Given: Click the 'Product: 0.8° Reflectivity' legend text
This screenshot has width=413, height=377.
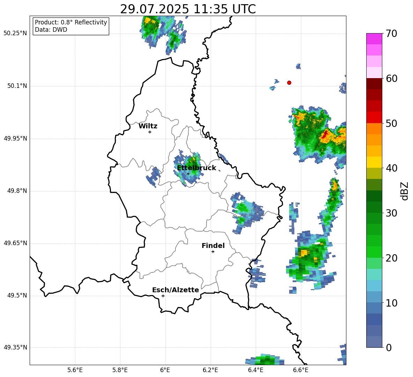Looking at the screenshot, I should click(71, 22).
